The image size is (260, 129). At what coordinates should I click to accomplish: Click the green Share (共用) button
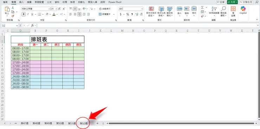pyautogui.click(x=232, y=2)
